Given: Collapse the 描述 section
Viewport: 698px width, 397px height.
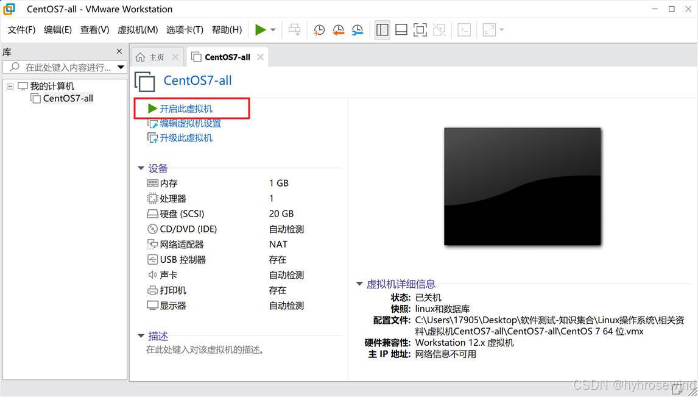Looking at the screenshot, I should point(141,336).
